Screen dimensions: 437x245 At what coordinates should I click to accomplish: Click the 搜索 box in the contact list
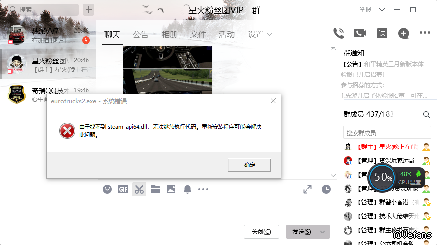43,10
